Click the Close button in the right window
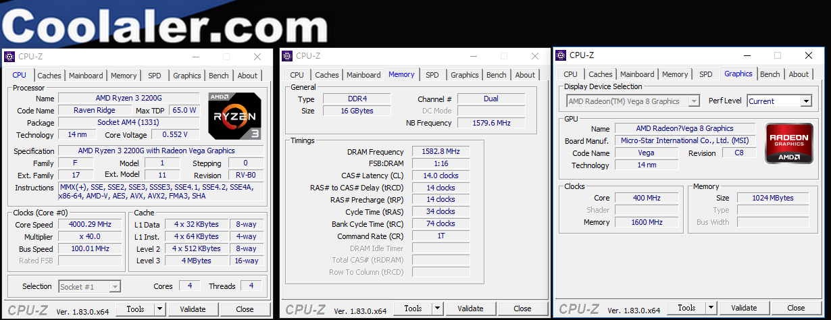This screenshot has height=320, width=831. tap(796, 308)
